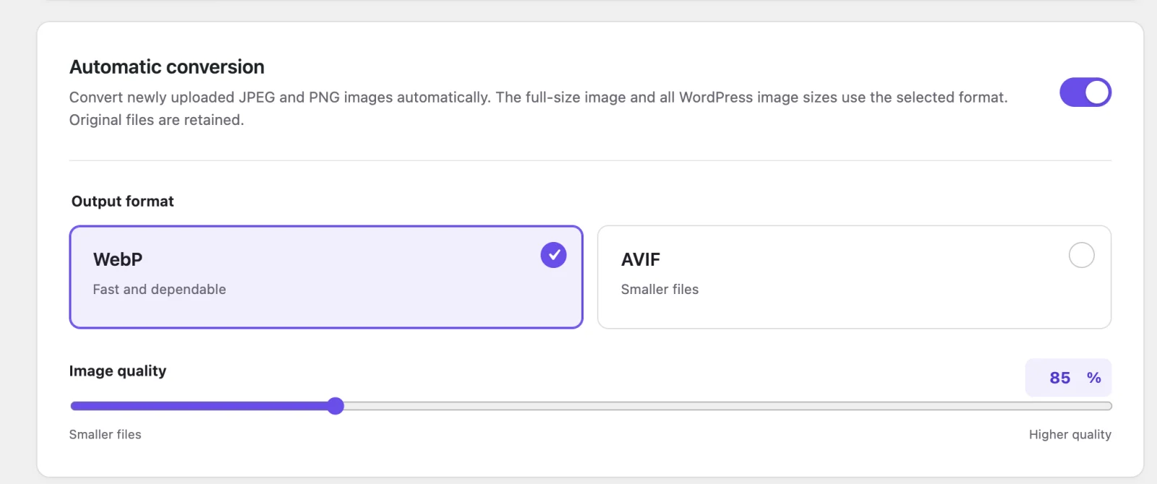
Task: Click the 'Image quality' label
Action: 118,371
